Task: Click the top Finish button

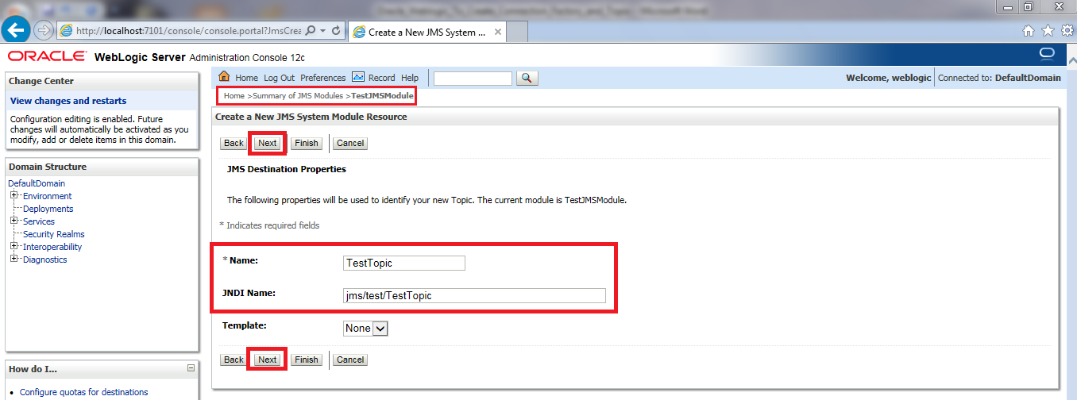Action: pyautogui.click(x=306, y=143)
